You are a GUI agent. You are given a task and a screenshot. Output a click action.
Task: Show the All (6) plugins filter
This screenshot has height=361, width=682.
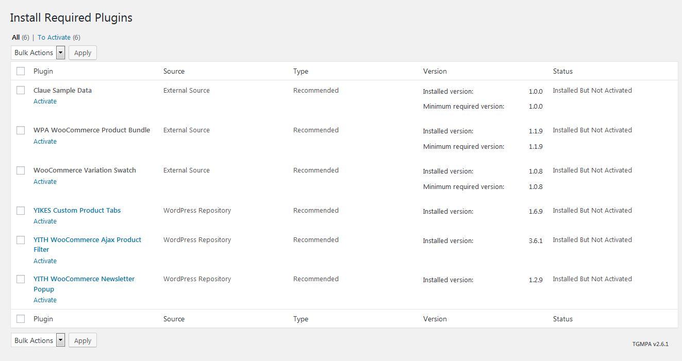(21, 37)
